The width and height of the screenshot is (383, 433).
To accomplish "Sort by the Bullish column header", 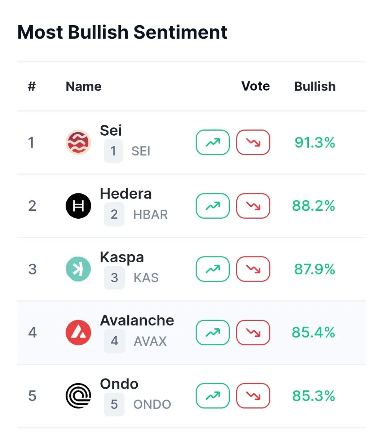I will pos(315,87).
